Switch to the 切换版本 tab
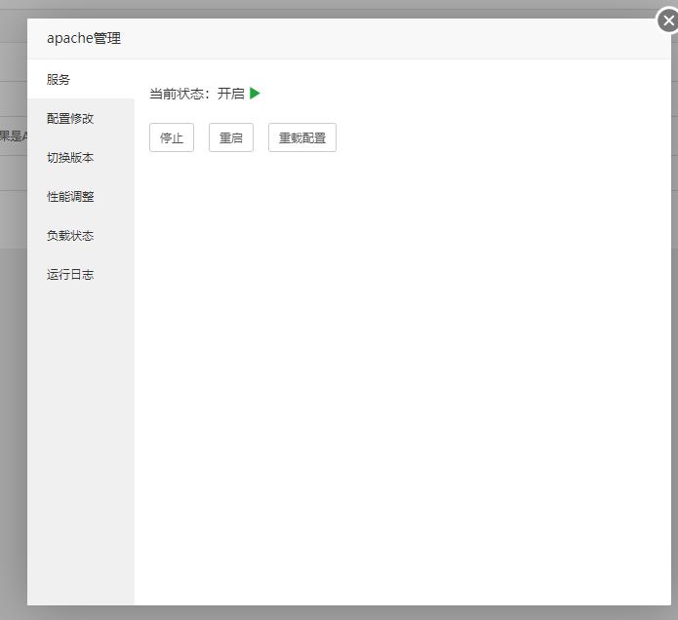This screenshot has height=620, width=678. [x=70, y=157]
